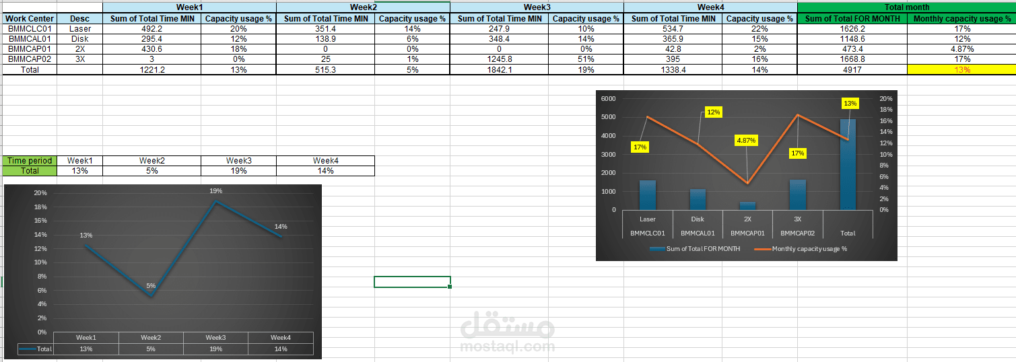Screen dimensions: 1016x362
Task: Select the 19% cell in Time period table
Action: coord(238,171)
